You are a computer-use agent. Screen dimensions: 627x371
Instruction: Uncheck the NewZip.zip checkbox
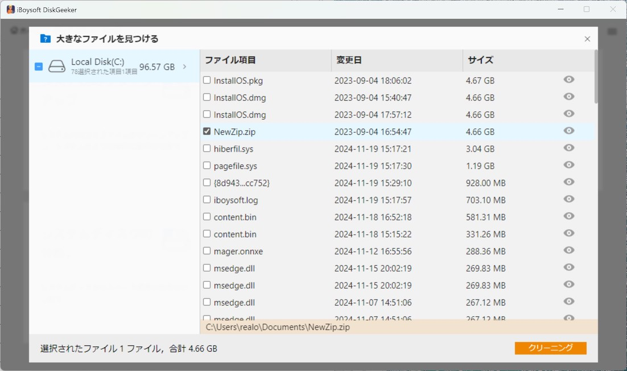pos(207,131)
